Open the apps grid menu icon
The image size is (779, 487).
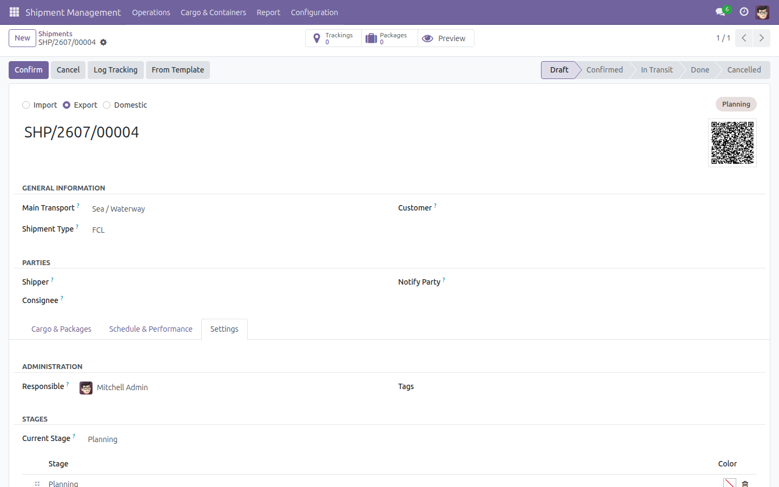click(x=15, y=12)
